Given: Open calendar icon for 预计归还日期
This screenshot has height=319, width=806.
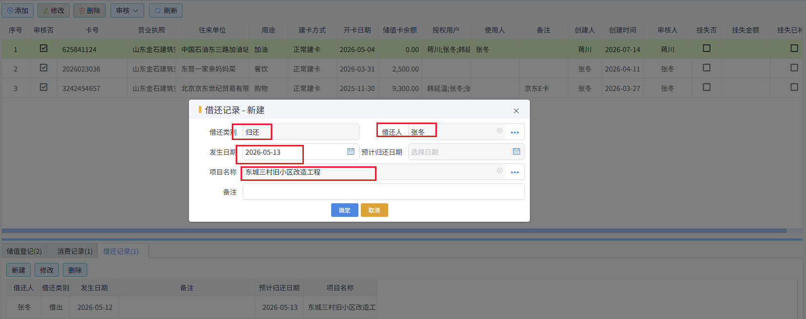Looking at the screenshot, I should pos(516,152).
